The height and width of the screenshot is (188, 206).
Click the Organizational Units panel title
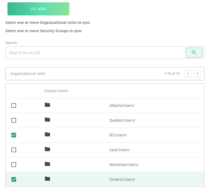(x=28, y=74)
